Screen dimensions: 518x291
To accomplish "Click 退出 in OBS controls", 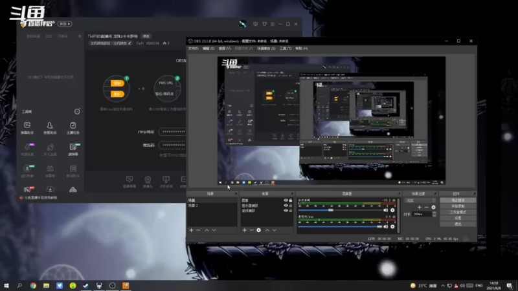I will coord(458,224).
